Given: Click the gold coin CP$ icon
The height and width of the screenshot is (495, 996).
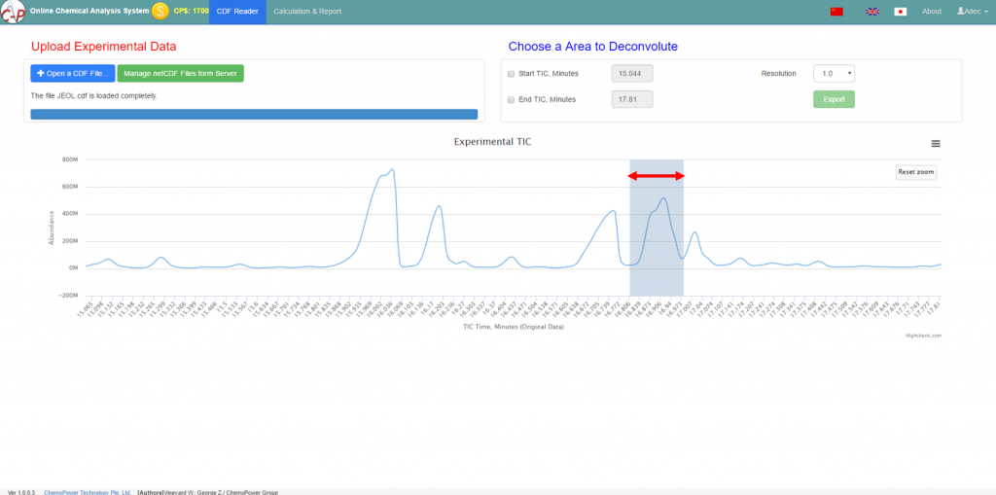Looking at the screenshot, I should pyautogui.click(x=160, y=11).
